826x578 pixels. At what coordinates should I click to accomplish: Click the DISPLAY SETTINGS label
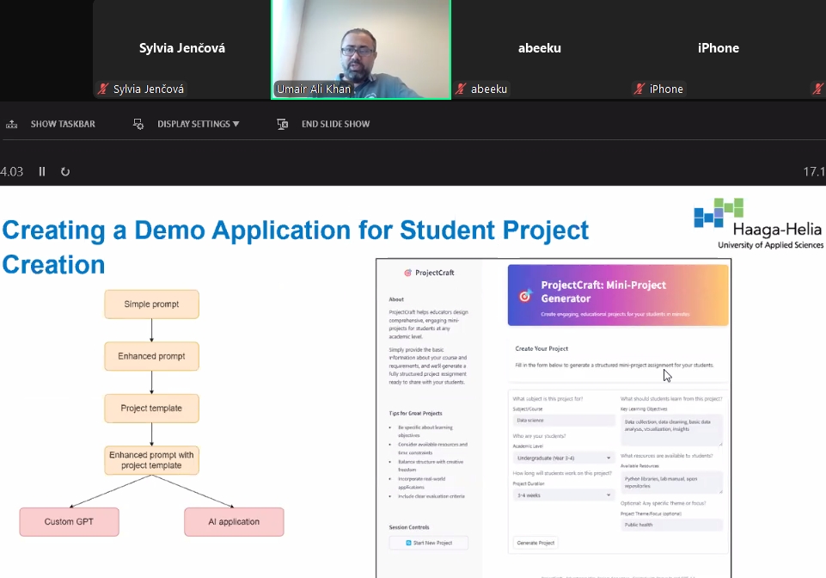[193, 124]
